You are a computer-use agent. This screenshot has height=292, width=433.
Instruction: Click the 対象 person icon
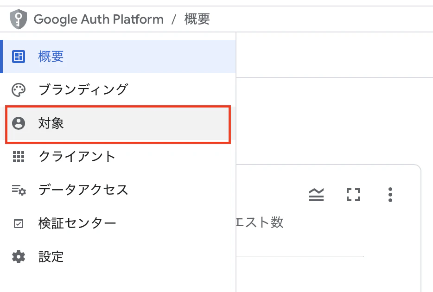coord(19,123)
